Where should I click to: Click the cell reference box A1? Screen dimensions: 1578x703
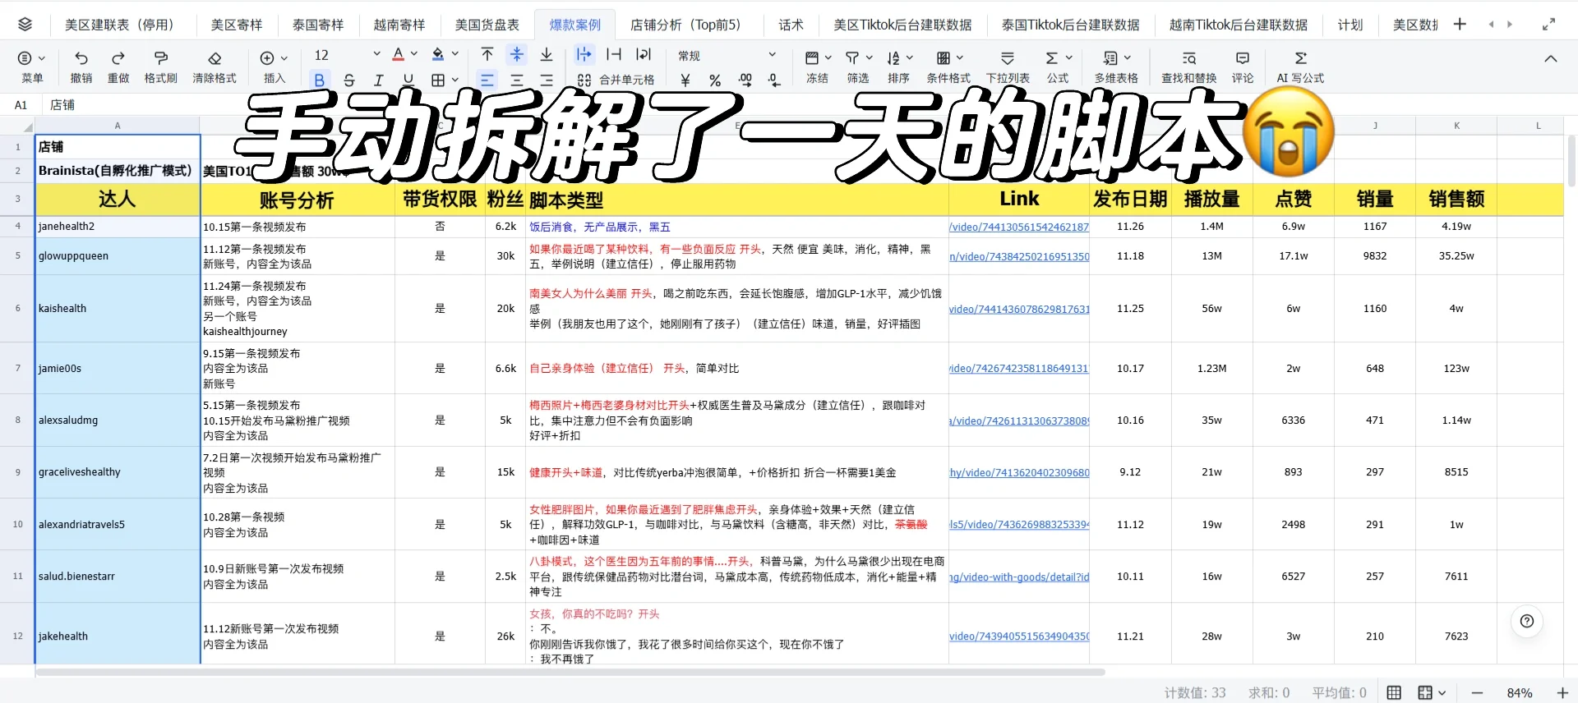coord(21,105)
